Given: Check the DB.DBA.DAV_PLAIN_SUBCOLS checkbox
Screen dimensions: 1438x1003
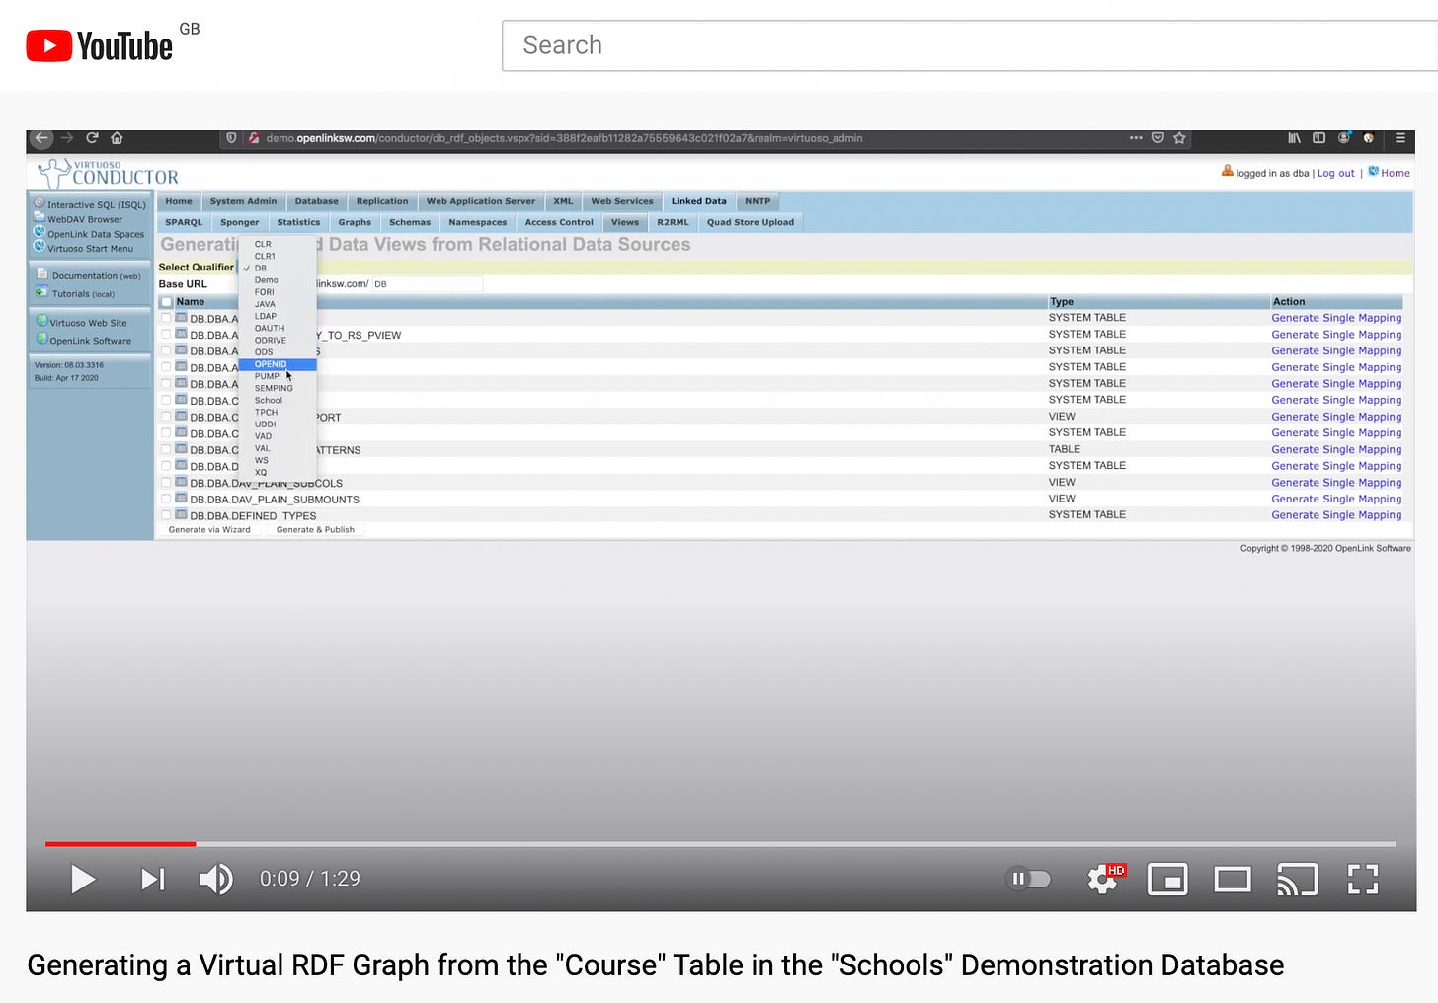Looking at the screenshot, I should tap(166, 482).
